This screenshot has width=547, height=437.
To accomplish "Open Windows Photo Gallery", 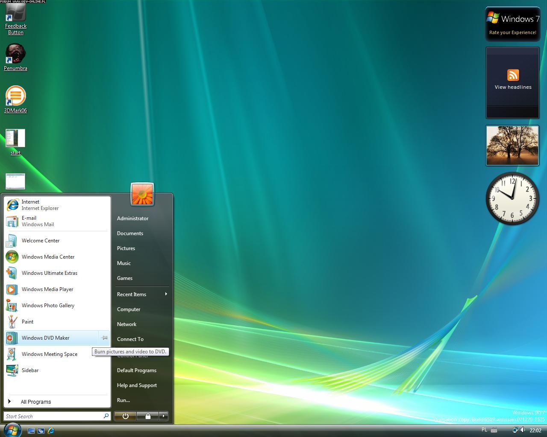I will coord(47,306).
